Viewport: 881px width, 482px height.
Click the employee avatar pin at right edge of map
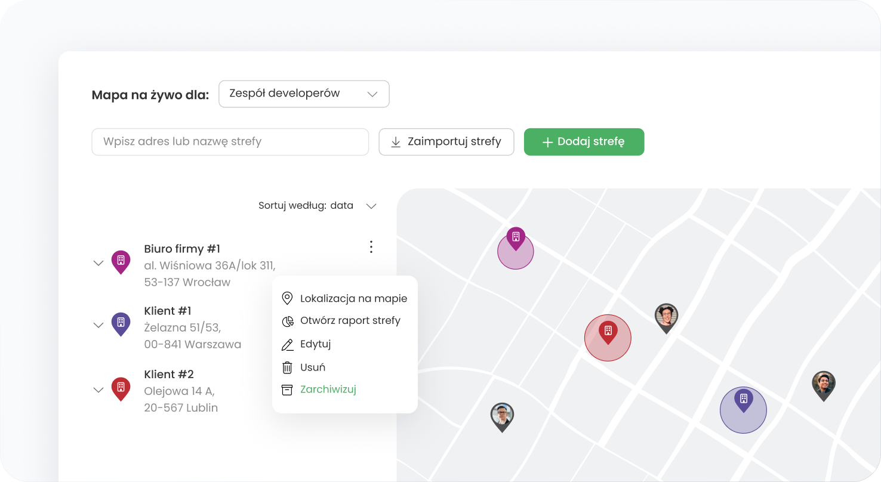point(823,385)
